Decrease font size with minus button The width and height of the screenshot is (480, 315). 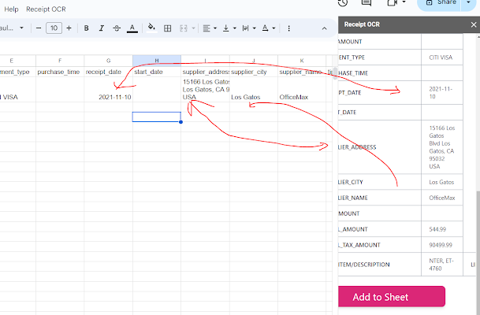(x=39, y=28)
